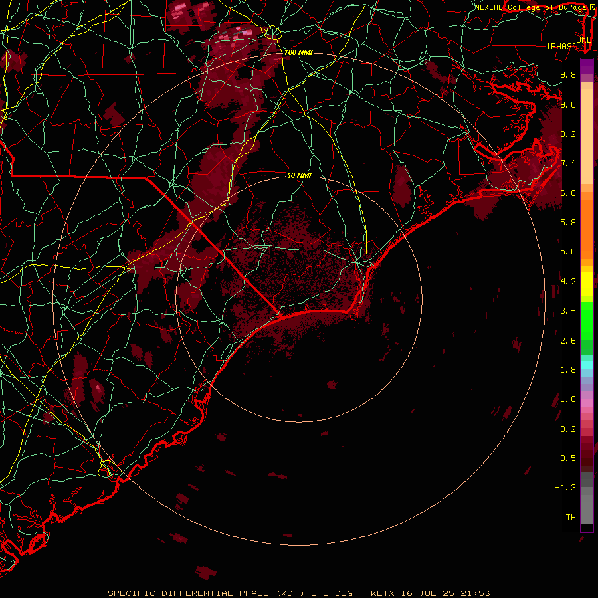The width and height of the screenshot is (598, 598).
Task: Click the 16 JUL 25 date text
Action: (429, 593)
